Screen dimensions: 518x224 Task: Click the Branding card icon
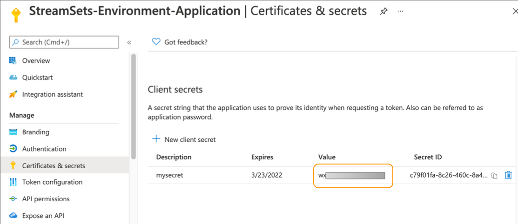coord(13,132)
